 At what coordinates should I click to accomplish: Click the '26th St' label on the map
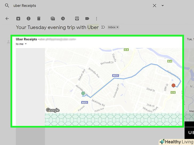point(151,105)
